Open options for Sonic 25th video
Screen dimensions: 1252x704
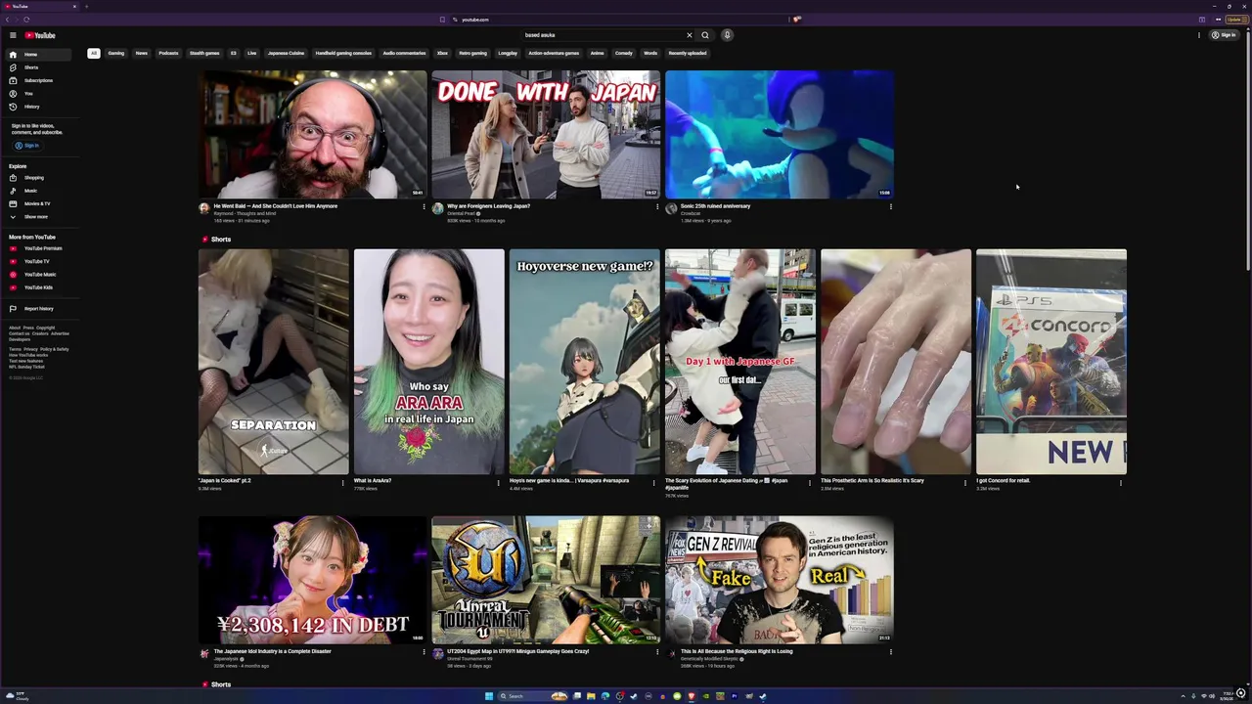[x=891, y=206]
